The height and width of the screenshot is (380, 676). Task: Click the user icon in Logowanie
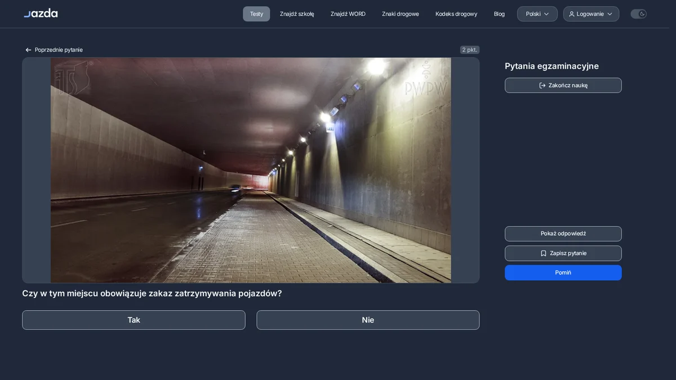pyautogui.click(x=572, y=14)
